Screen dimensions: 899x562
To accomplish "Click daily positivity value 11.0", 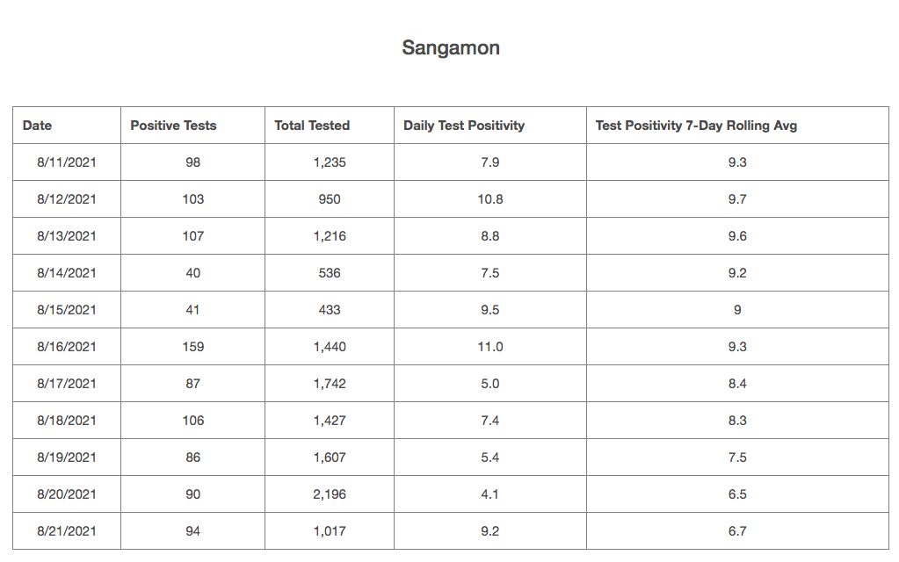I will [x=490, y=347].
